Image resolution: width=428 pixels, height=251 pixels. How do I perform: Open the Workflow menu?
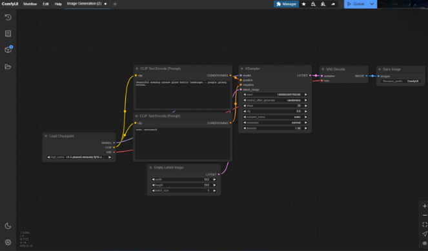tap(30, 4)
